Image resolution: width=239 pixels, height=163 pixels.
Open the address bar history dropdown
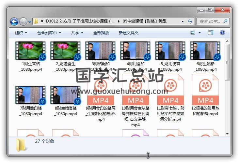(x=183, y=22)
